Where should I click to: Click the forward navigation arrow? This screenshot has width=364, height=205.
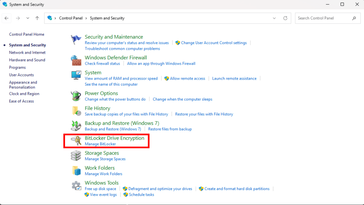pyautogui.click(x=18, y=18)
